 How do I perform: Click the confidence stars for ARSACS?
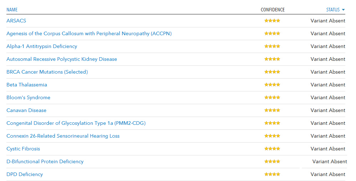point(272,21)
